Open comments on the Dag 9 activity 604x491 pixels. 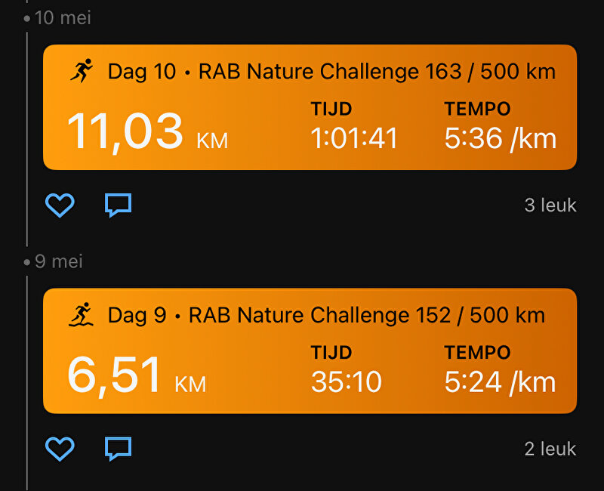(119, 449)
